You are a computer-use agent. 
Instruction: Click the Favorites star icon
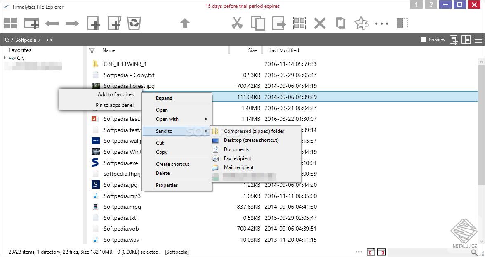click(360, 23)
